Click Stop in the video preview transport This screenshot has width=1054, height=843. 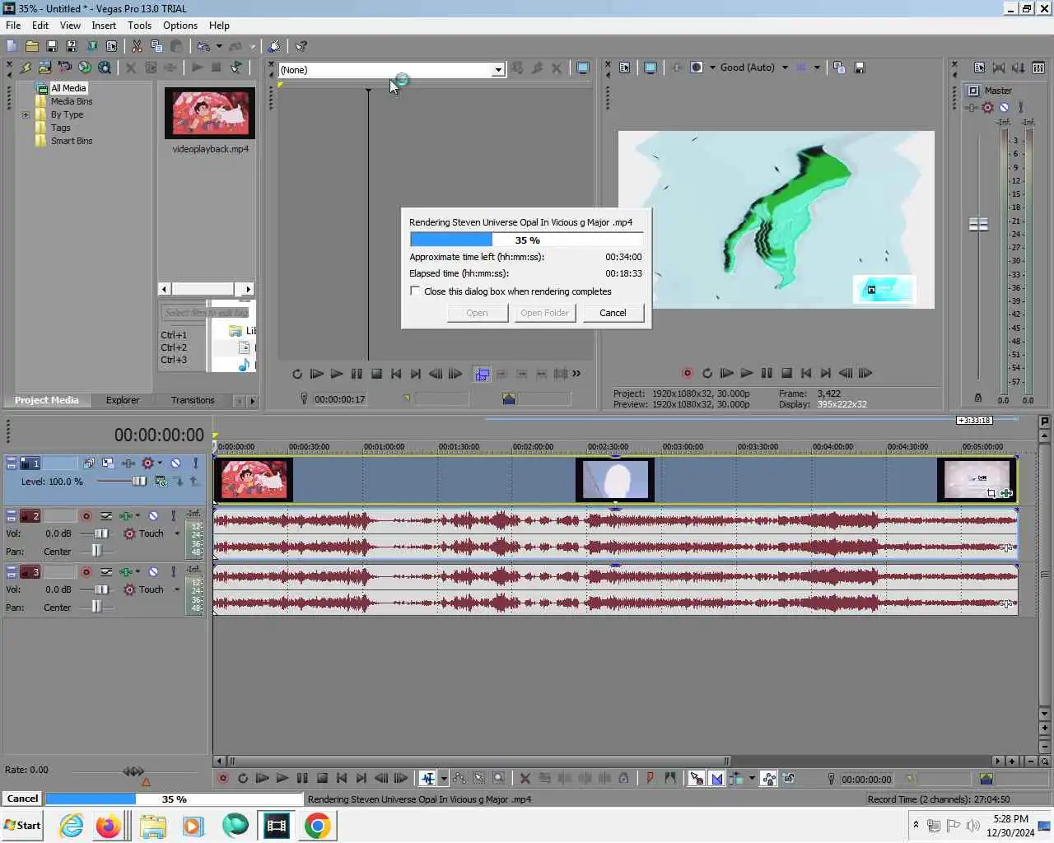(x=786, y=373)
